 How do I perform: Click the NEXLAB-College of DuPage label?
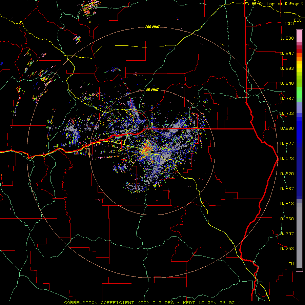pos(271,4)
